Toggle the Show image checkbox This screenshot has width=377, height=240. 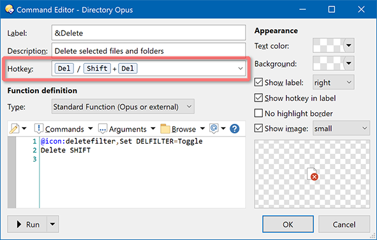pos(258,128)
